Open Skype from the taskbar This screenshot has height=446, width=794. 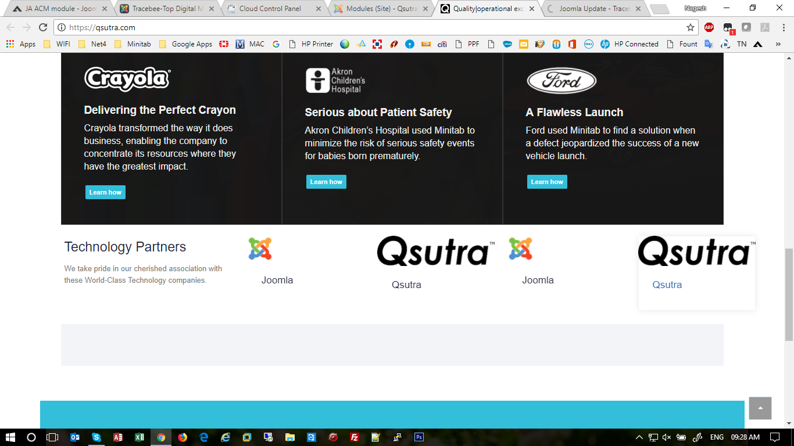[x=96, y=437]
